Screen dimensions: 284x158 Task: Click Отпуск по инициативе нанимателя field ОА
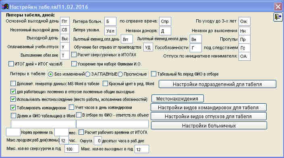click(x=245, y=56)
